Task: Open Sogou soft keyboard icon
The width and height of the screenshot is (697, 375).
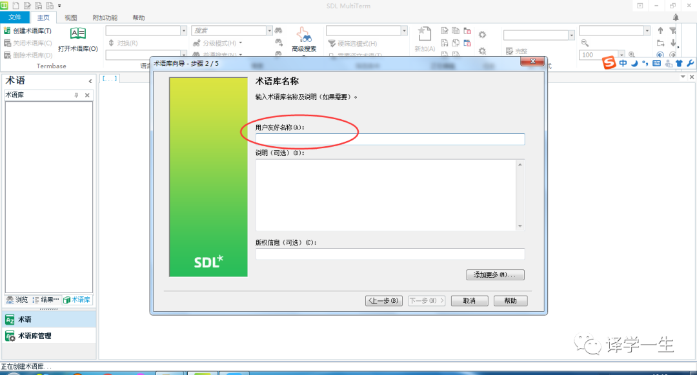Action: click(x=656, y=63)
